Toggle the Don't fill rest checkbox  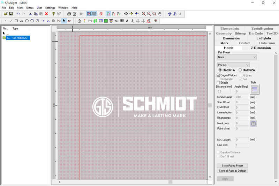pyautogui.click(x=218, y=156)
